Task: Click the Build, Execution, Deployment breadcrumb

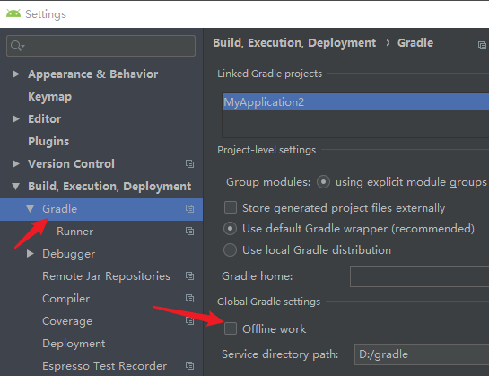Action: [294, 43]
